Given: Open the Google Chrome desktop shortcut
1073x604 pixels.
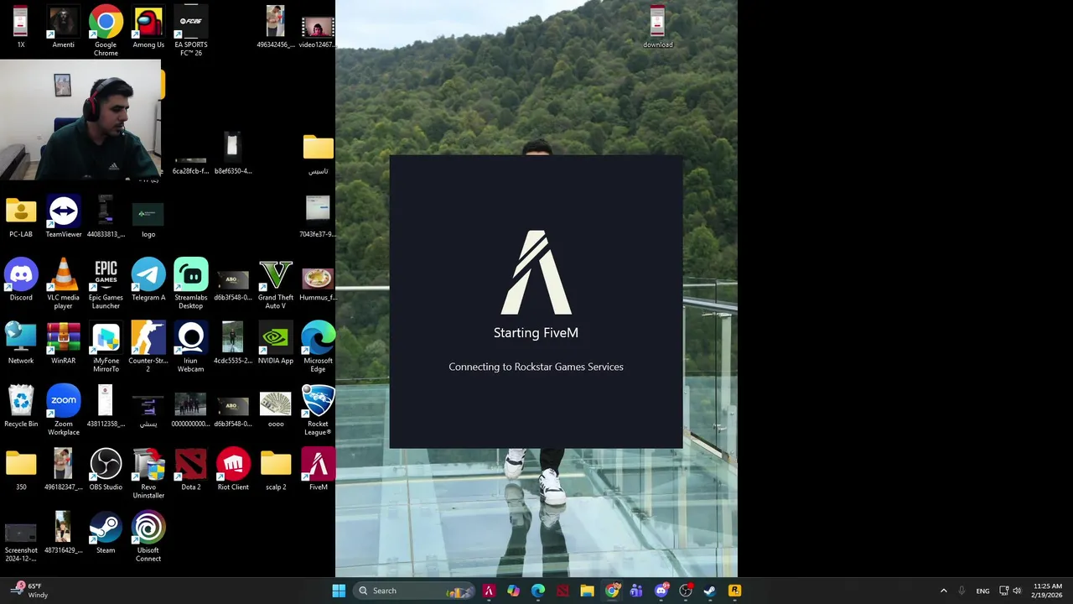Looking at the screenshot, I should pos(106,31).
